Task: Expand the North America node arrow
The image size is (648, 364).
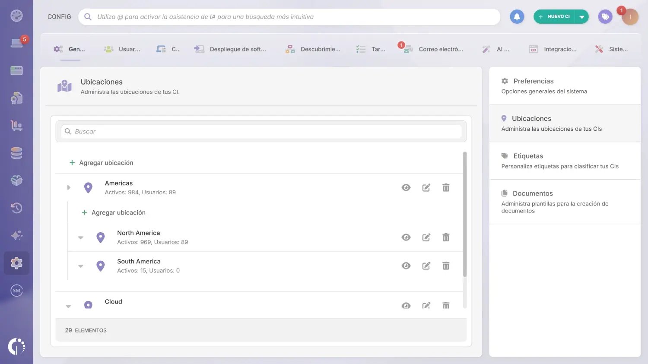Action: (81, 237)
